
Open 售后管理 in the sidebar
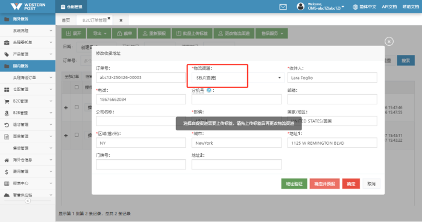pos(28,148)
